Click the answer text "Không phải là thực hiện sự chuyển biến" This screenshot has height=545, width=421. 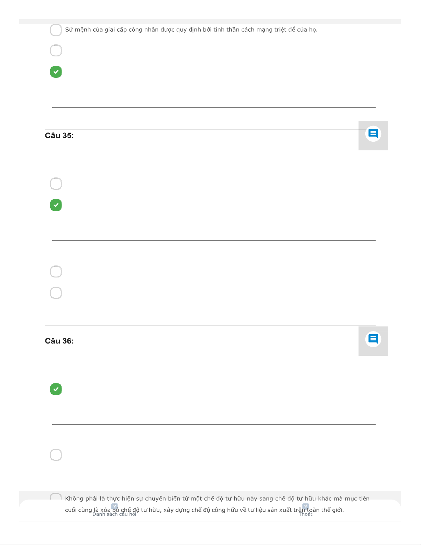(217, 499)
